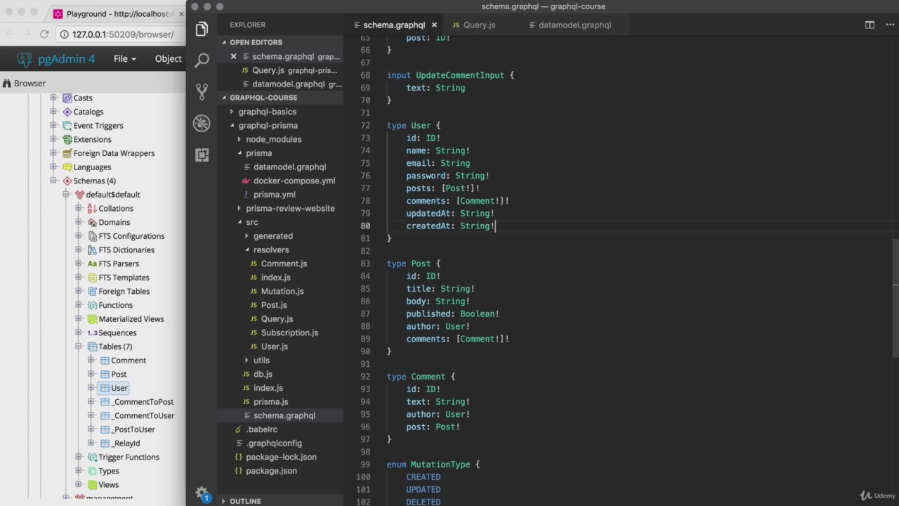This screenshot has height=506, width=899.
Task: Collapse the graphql-prisma folder
Action: coord(232,126)
